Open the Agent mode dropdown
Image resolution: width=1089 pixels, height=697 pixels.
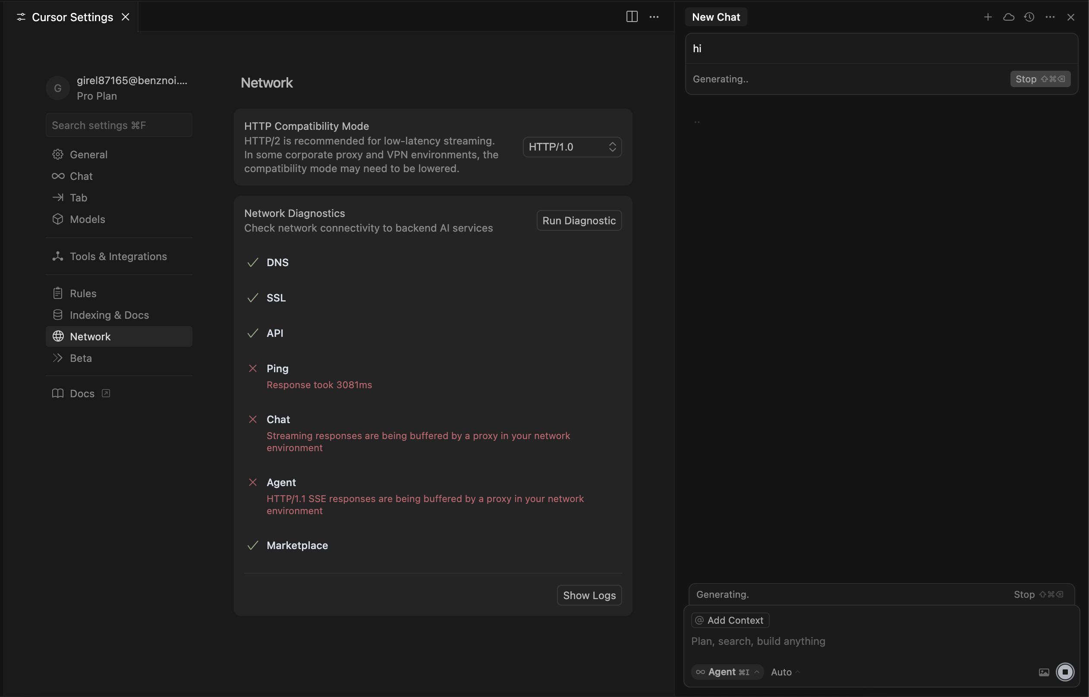[727, 672]
